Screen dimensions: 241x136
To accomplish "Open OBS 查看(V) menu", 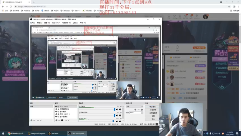I will 47,23.
